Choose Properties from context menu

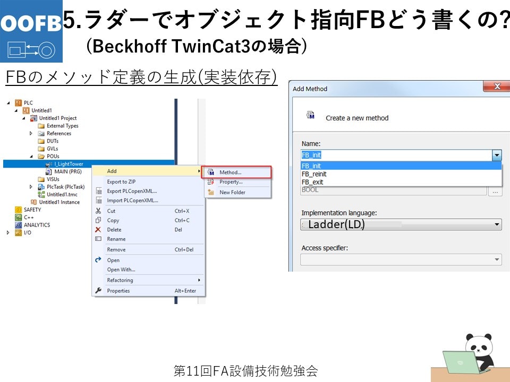(149, 291)
